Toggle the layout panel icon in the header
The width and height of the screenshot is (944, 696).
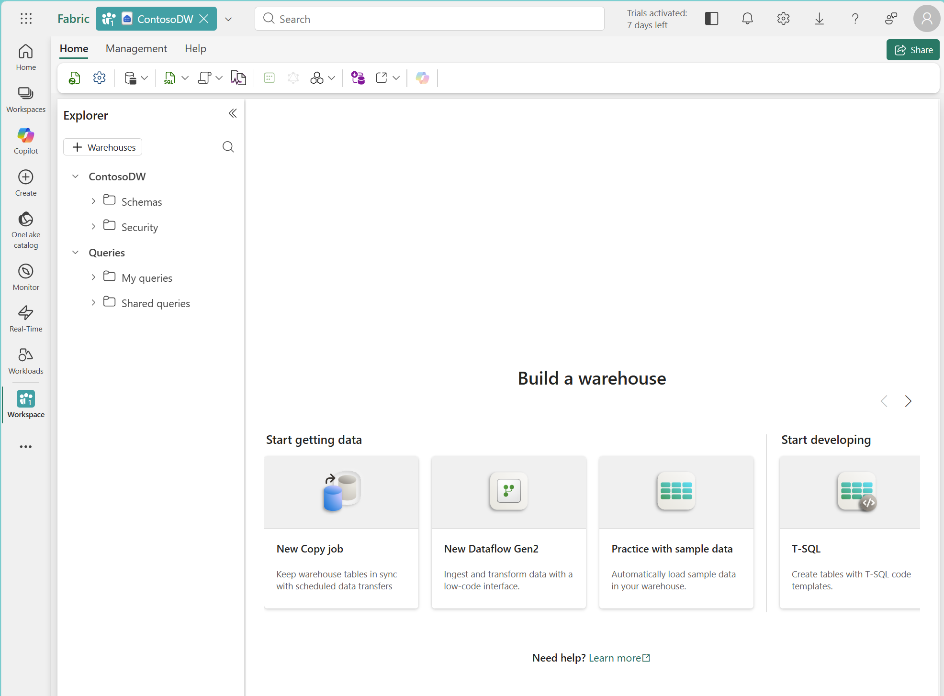(711, 19)
